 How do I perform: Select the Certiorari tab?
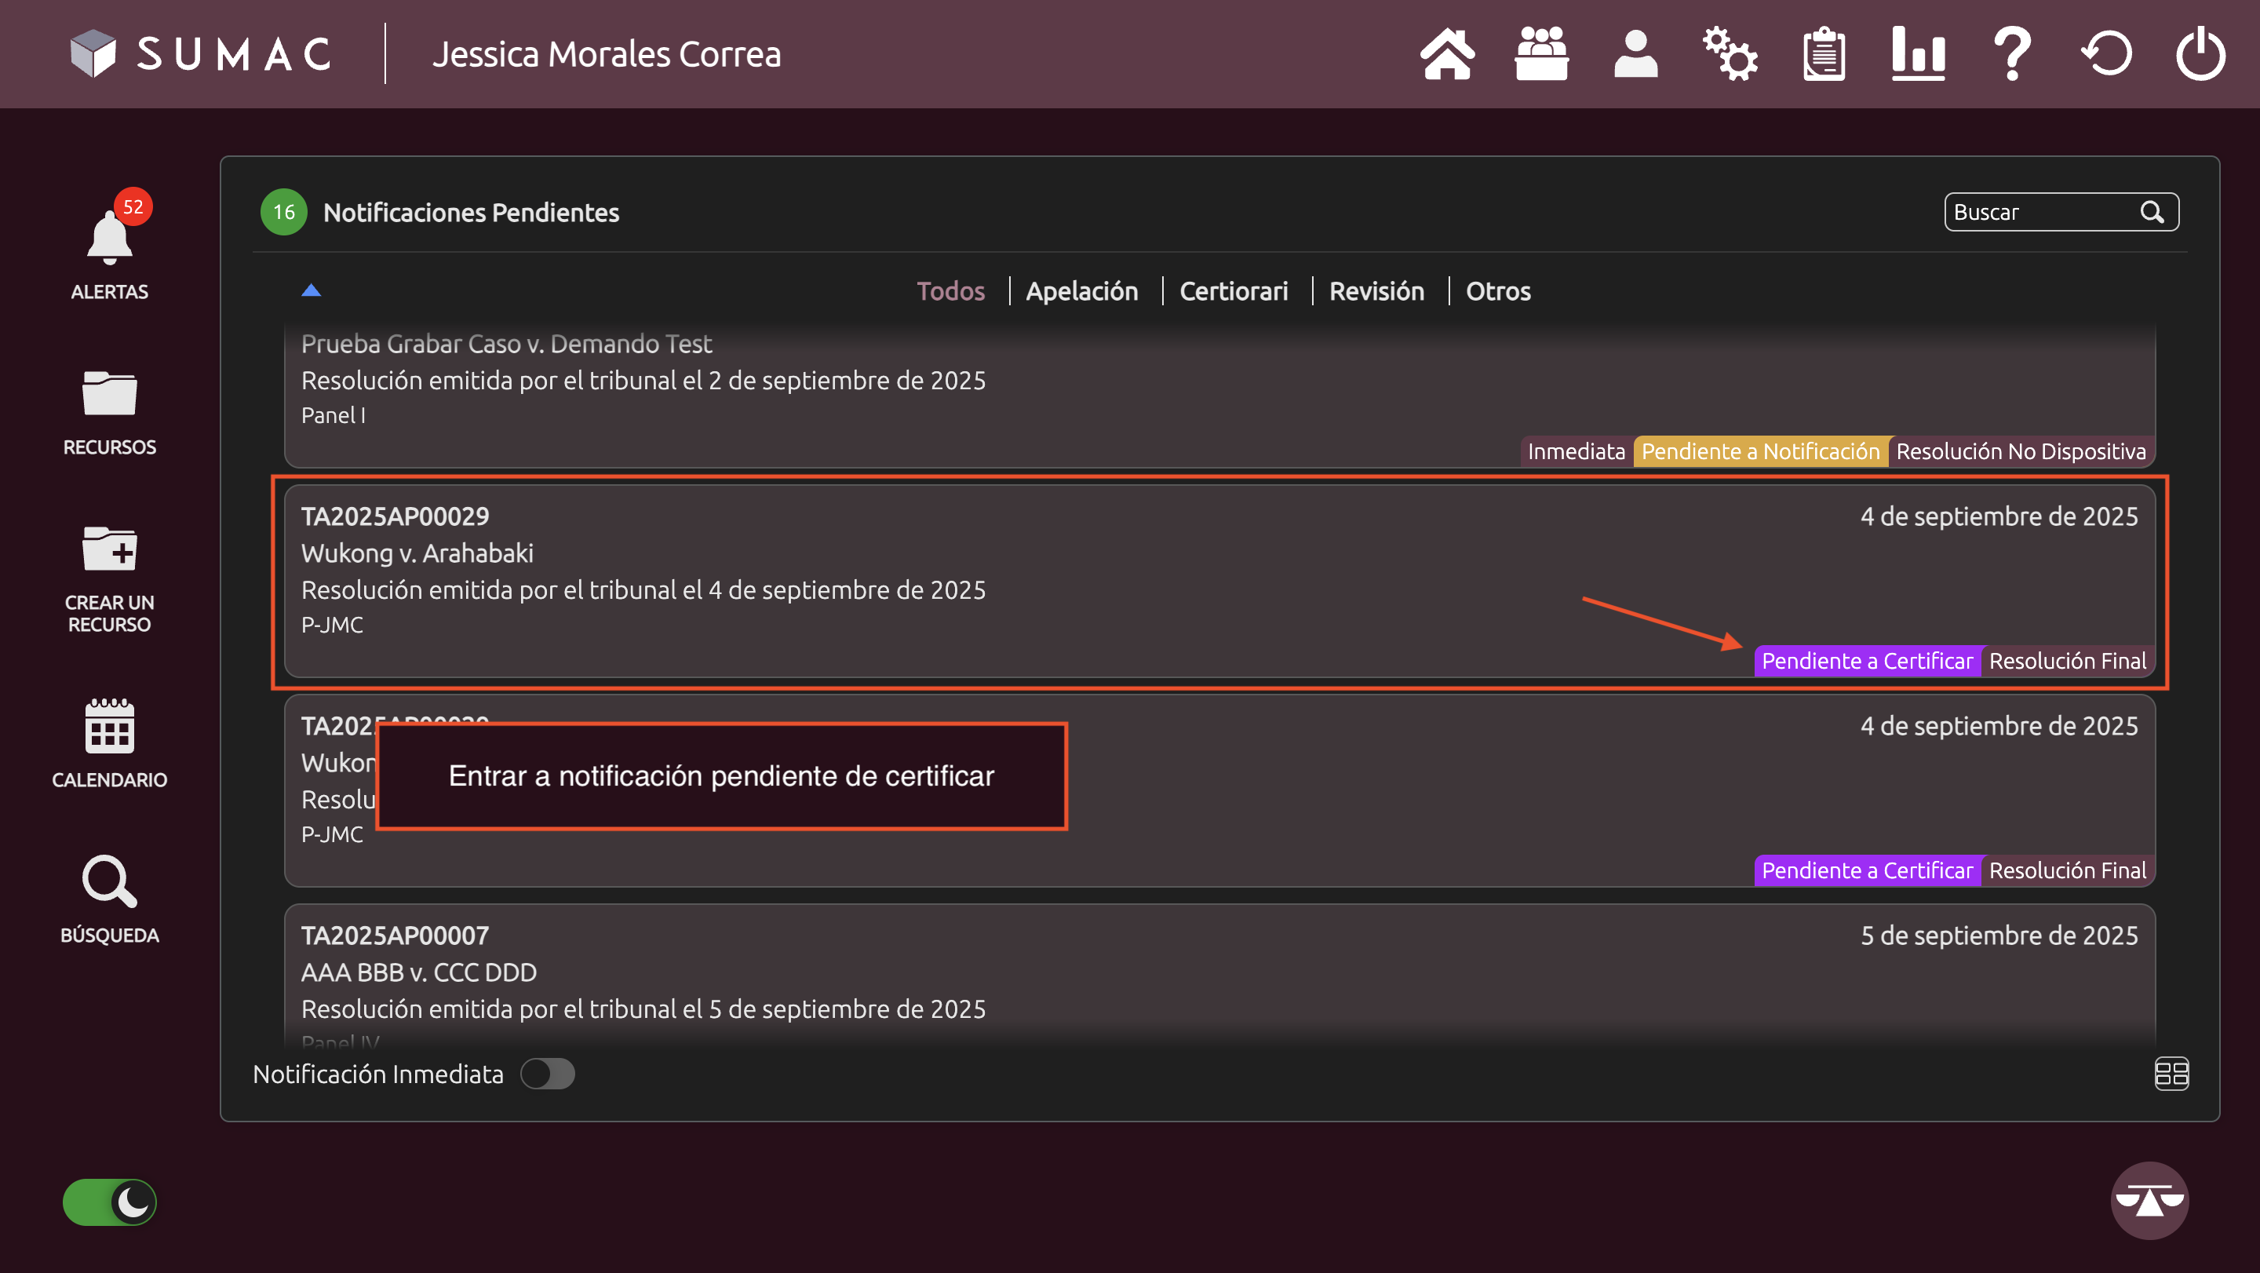point(1233,290)
